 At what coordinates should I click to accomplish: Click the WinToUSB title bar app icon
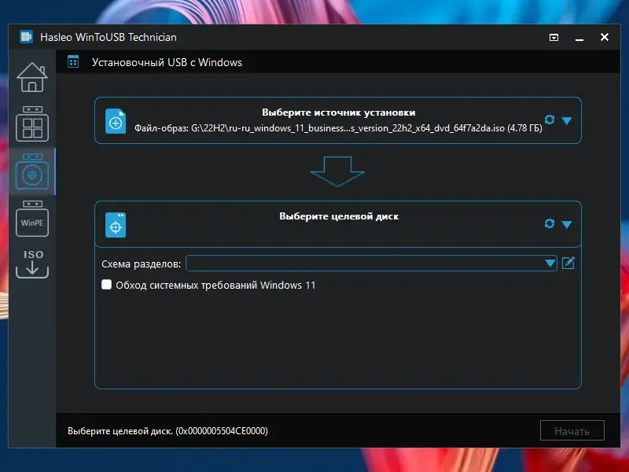click(24, 36)
